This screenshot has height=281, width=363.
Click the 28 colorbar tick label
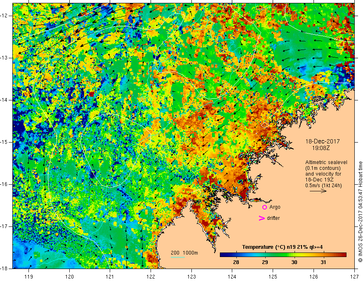(236, 262)
